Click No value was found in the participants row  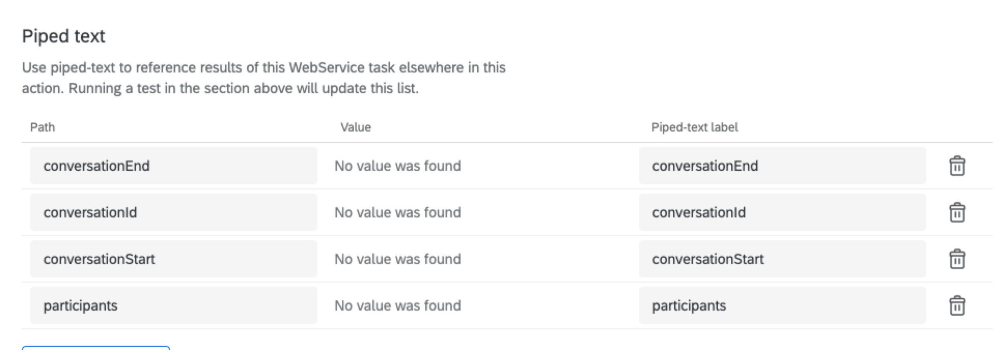[x=398, y=305]
